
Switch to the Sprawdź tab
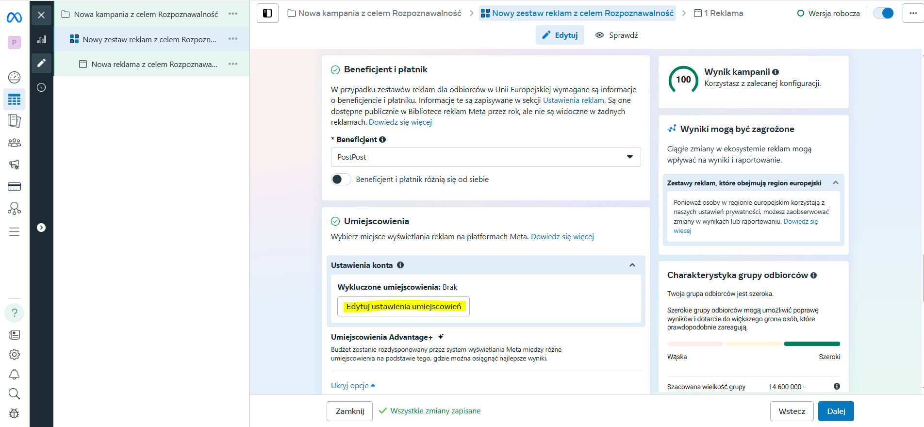pos(617,35)
